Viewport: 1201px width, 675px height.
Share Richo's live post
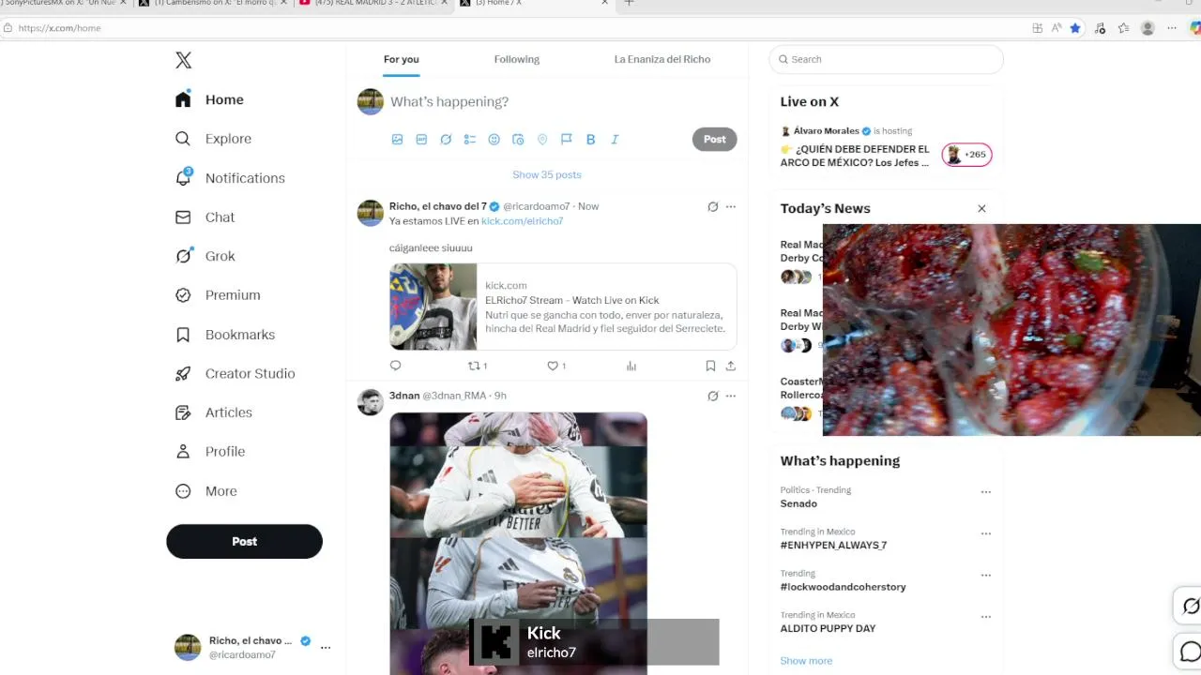pyautogui.click(x=731, y=366)
